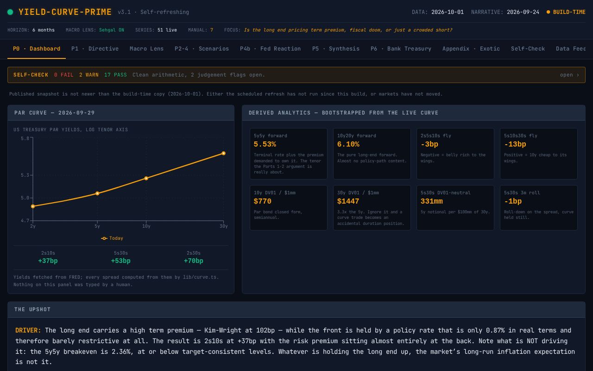Viewport: 593px width, 371px height.
Task: Click the PAR CURVE — 2026-09-29 panel header
Action: click(x=121, y=113)
